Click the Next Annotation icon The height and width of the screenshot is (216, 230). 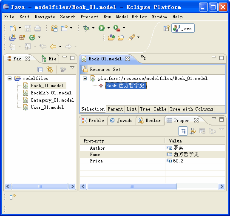[12, 47]
